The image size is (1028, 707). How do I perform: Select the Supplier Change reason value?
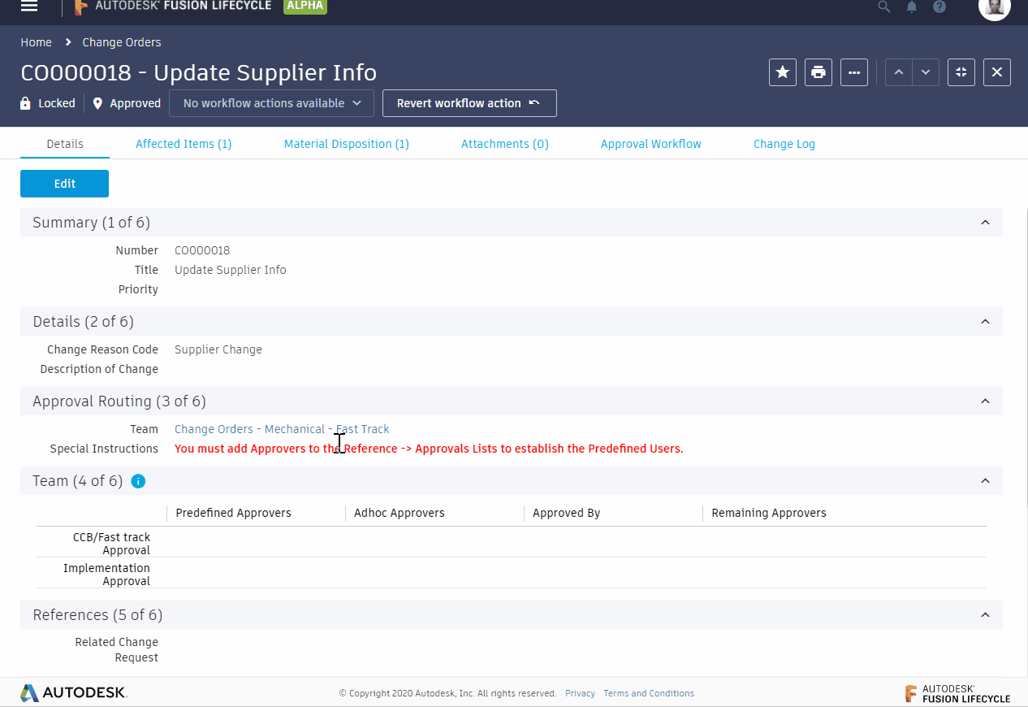point(218,349)
